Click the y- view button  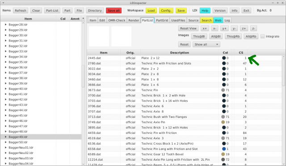pyautogui.click(x=234, y=29)
